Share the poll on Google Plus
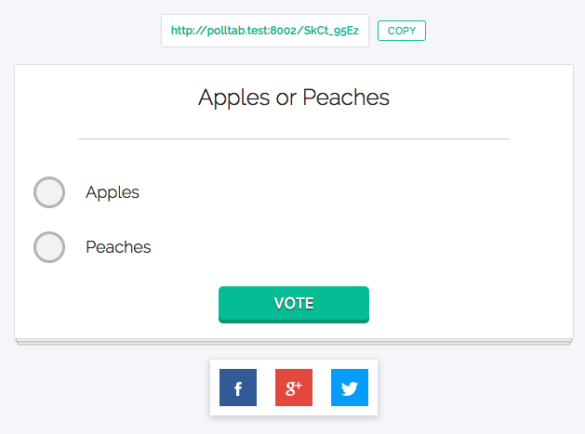 pyautogui.click(x=294, y=388)
